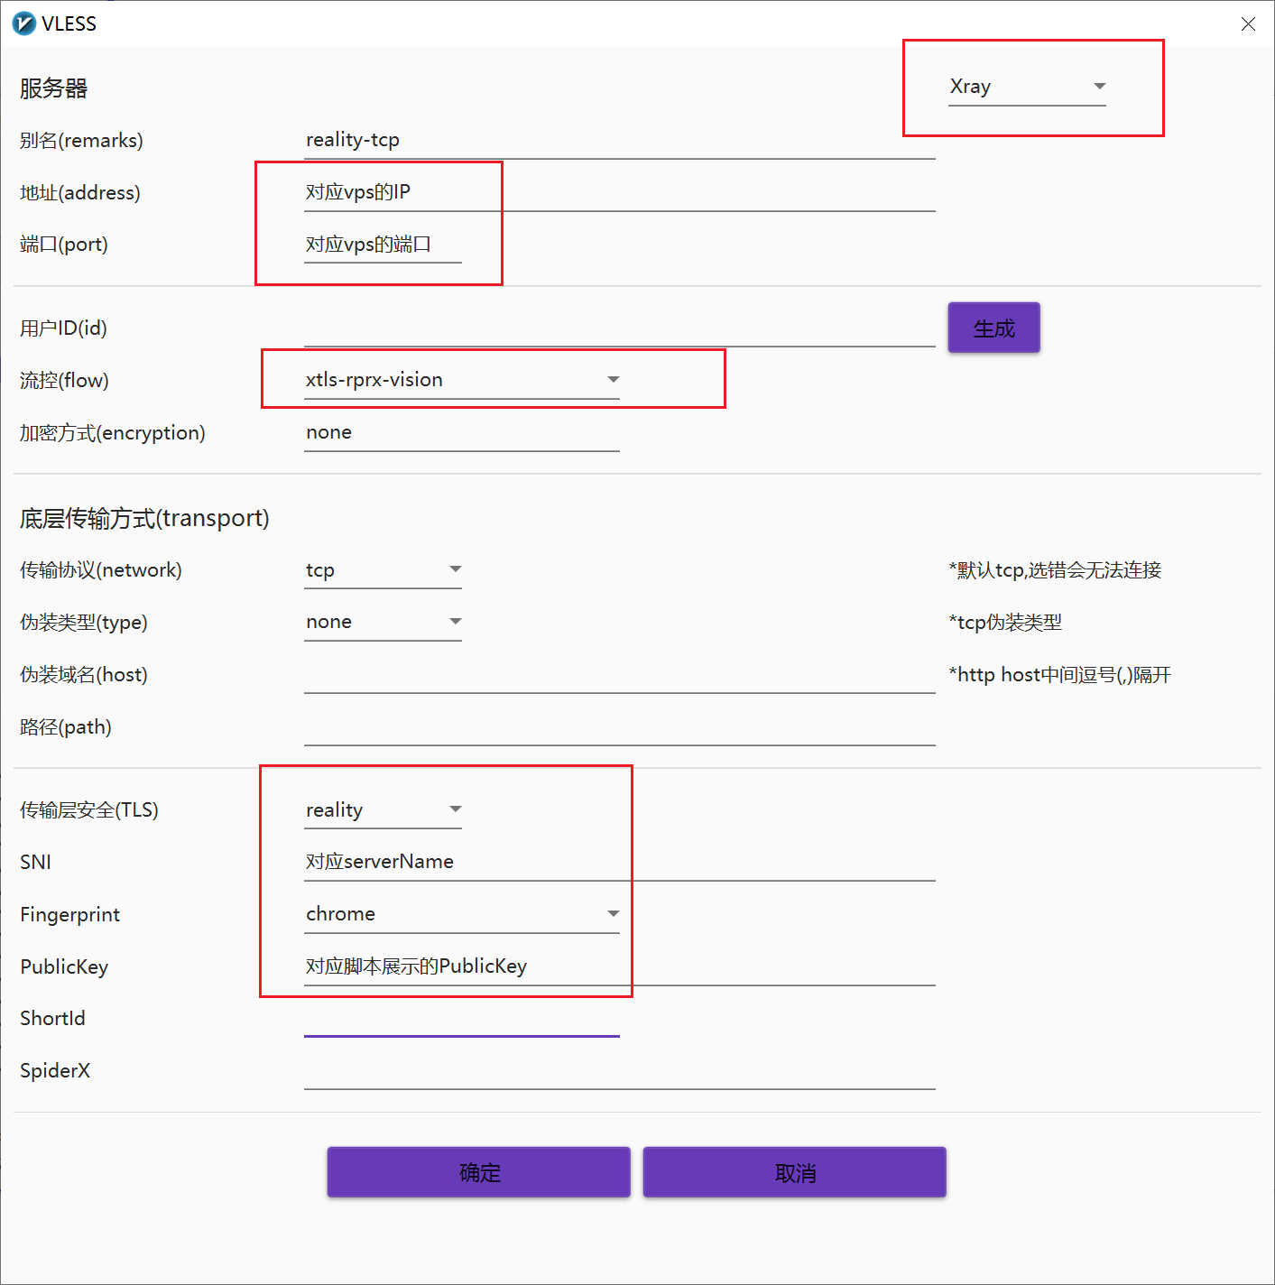The width and height of the screenshot is (1275, 1285).
Task: Click the 生成 button to generate ID
Action: tap(993, 328)
